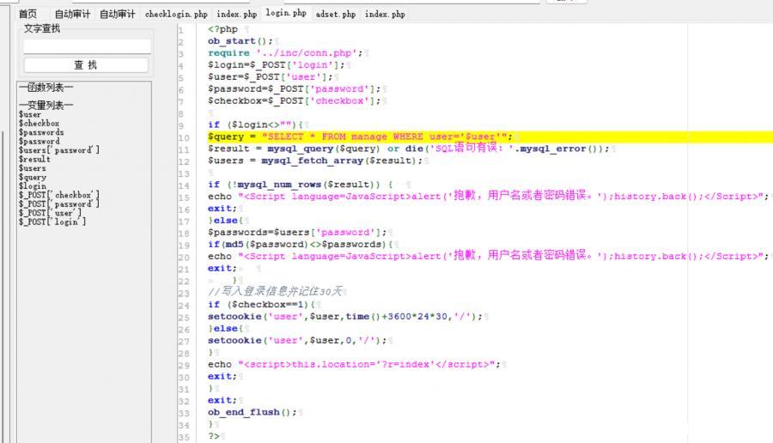Screen dimensions: 773x443
Task: Switch to the 首页 tab
Action: (x=27, y=14)
